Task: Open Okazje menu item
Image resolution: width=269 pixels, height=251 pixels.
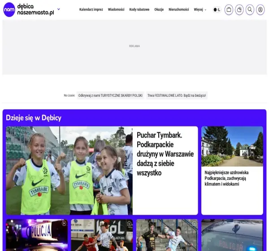Action: (x=159, y=9)
